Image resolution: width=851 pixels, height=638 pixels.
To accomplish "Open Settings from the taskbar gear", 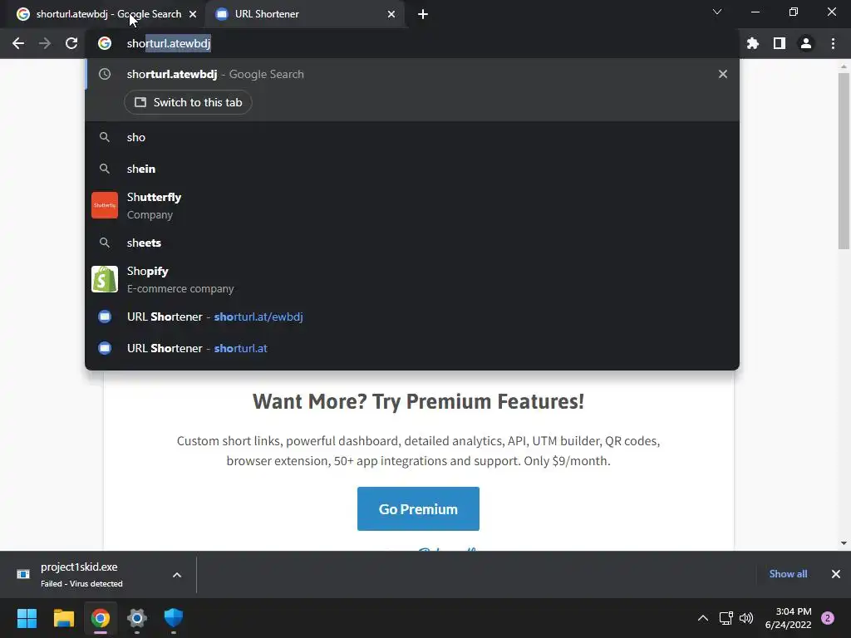I will click(137, 618).
